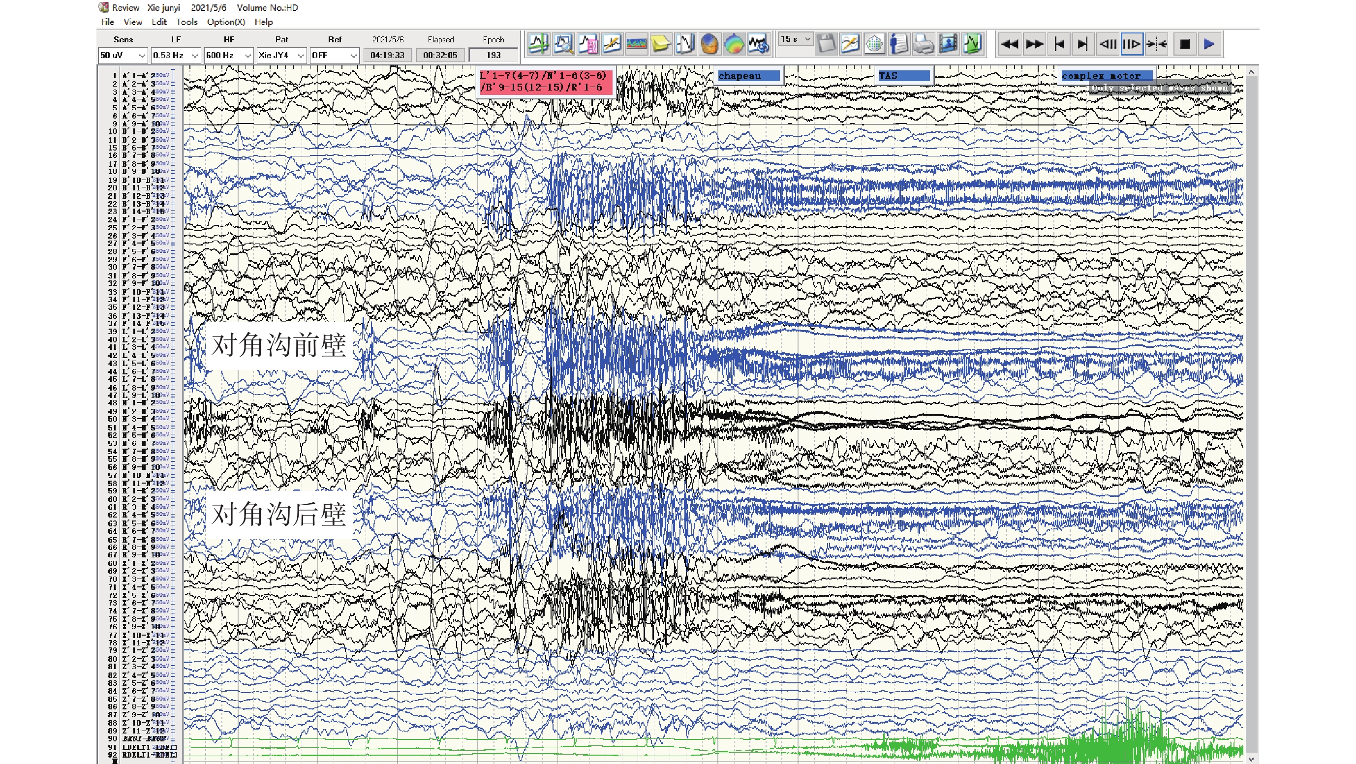Open the circular topographic map icon
Image resolution: width=1356 pixels, height=764 pixels.
pyautogui.click(x=734, y=44)
